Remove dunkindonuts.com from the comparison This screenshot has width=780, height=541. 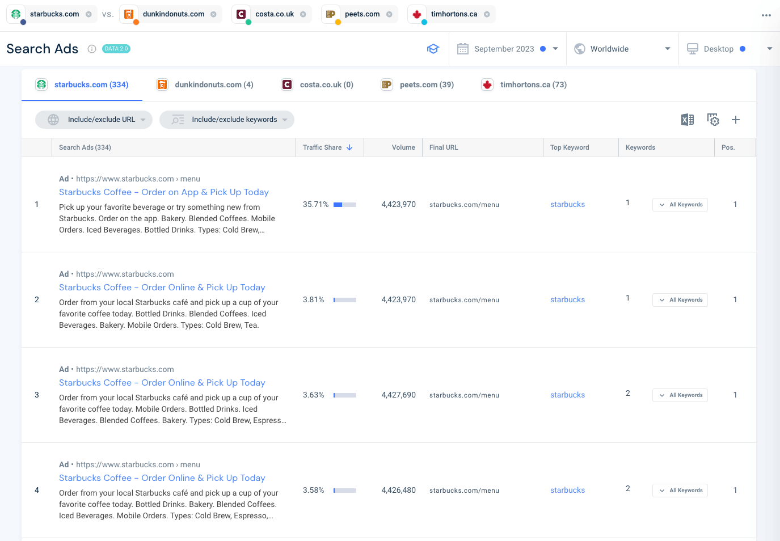213,14
